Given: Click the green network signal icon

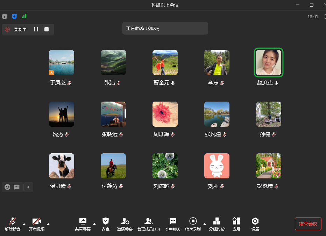Looking at the screenshot, I should click(24, 16).
